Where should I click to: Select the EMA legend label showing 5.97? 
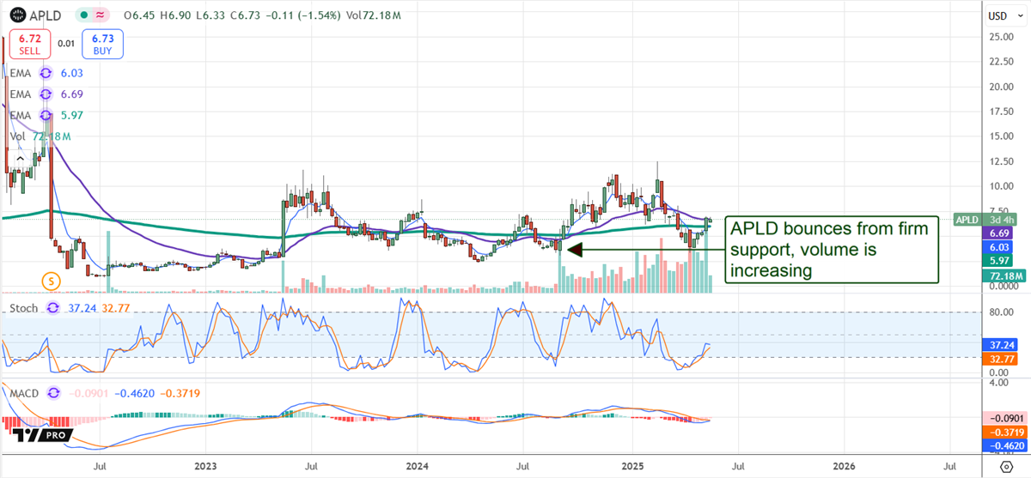(22, 115)
